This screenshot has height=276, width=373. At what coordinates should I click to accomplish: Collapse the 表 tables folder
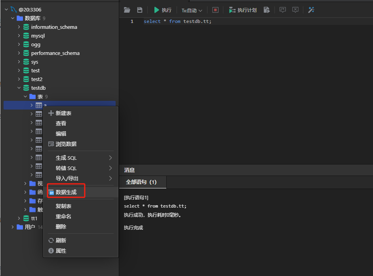[25, 96]
